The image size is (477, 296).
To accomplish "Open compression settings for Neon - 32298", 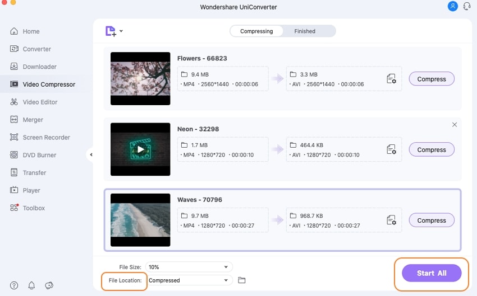I will 391,149.
